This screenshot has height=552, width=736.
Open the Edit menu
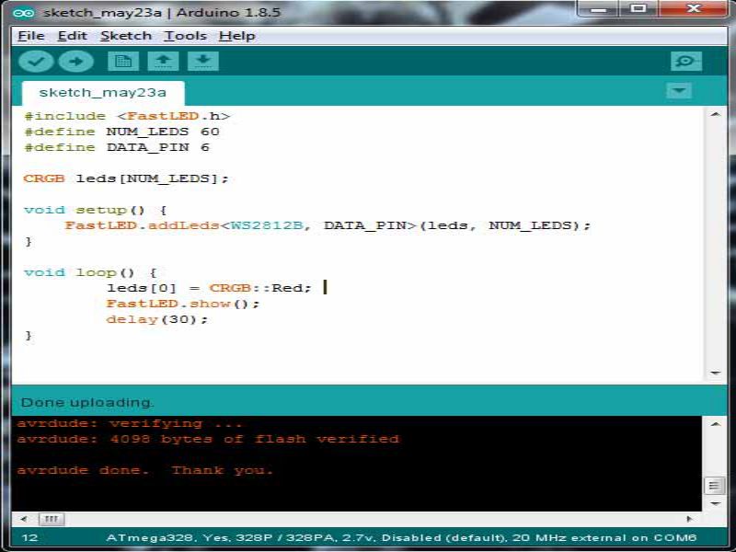pyautogui.click(x=73, y=36)
